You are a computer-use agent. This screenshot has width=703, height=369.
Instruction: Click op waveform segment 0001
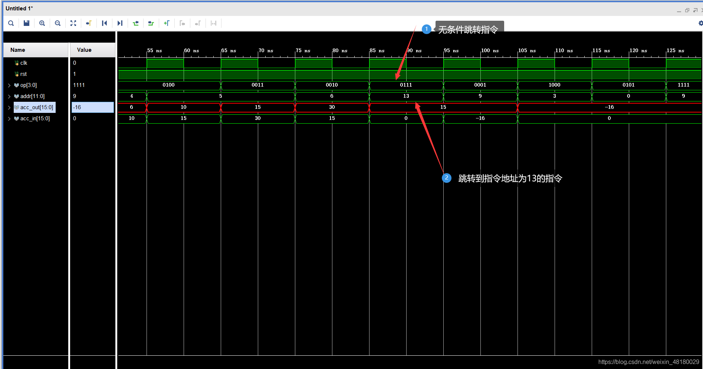coord(480,85)
